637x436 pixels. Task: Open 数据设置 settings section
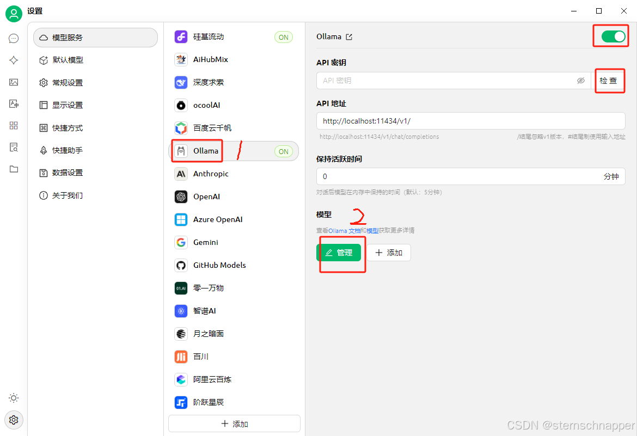click(x=95, y=173)
